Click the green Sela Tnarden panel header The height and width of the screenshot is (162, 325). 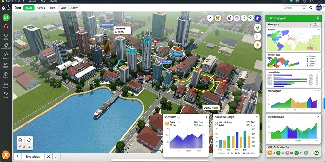tap(293, 18)
